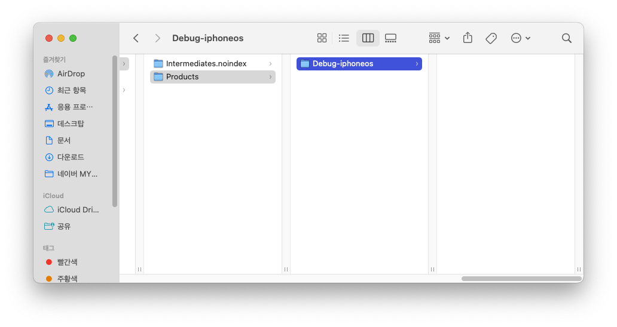617x327 pixels.
Task: Click the Share button
Action: click(x=468, y=38)
